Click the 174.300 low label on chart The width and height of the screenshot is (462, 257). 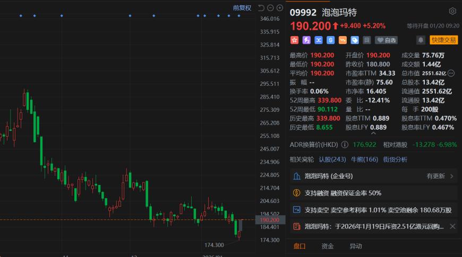coord(214,245)
